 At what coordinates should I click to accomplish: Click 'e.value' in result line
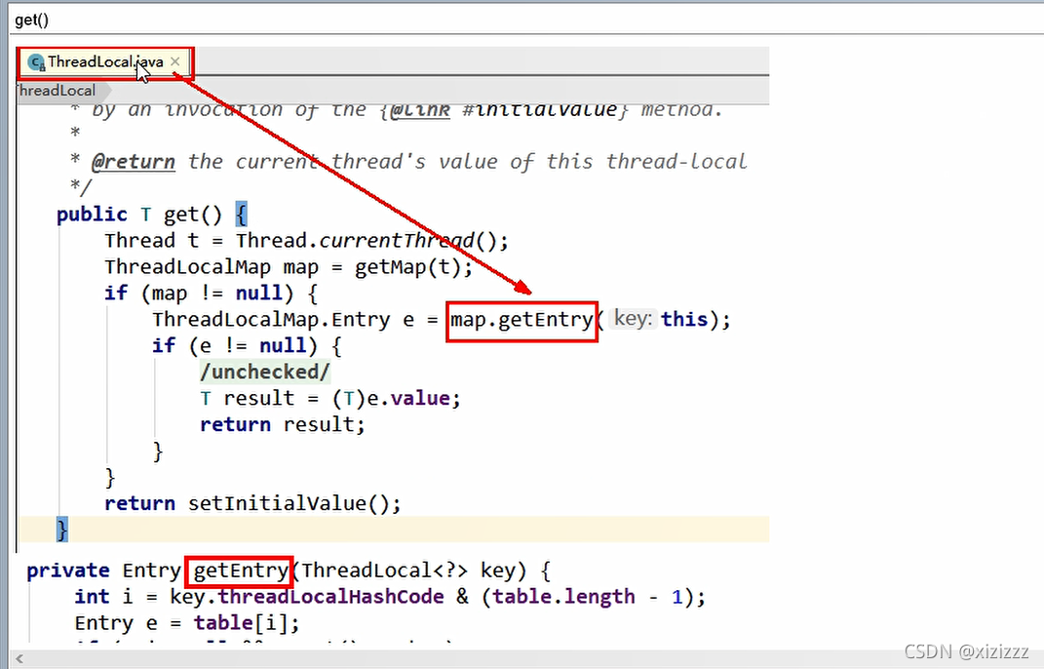point(408,399)
